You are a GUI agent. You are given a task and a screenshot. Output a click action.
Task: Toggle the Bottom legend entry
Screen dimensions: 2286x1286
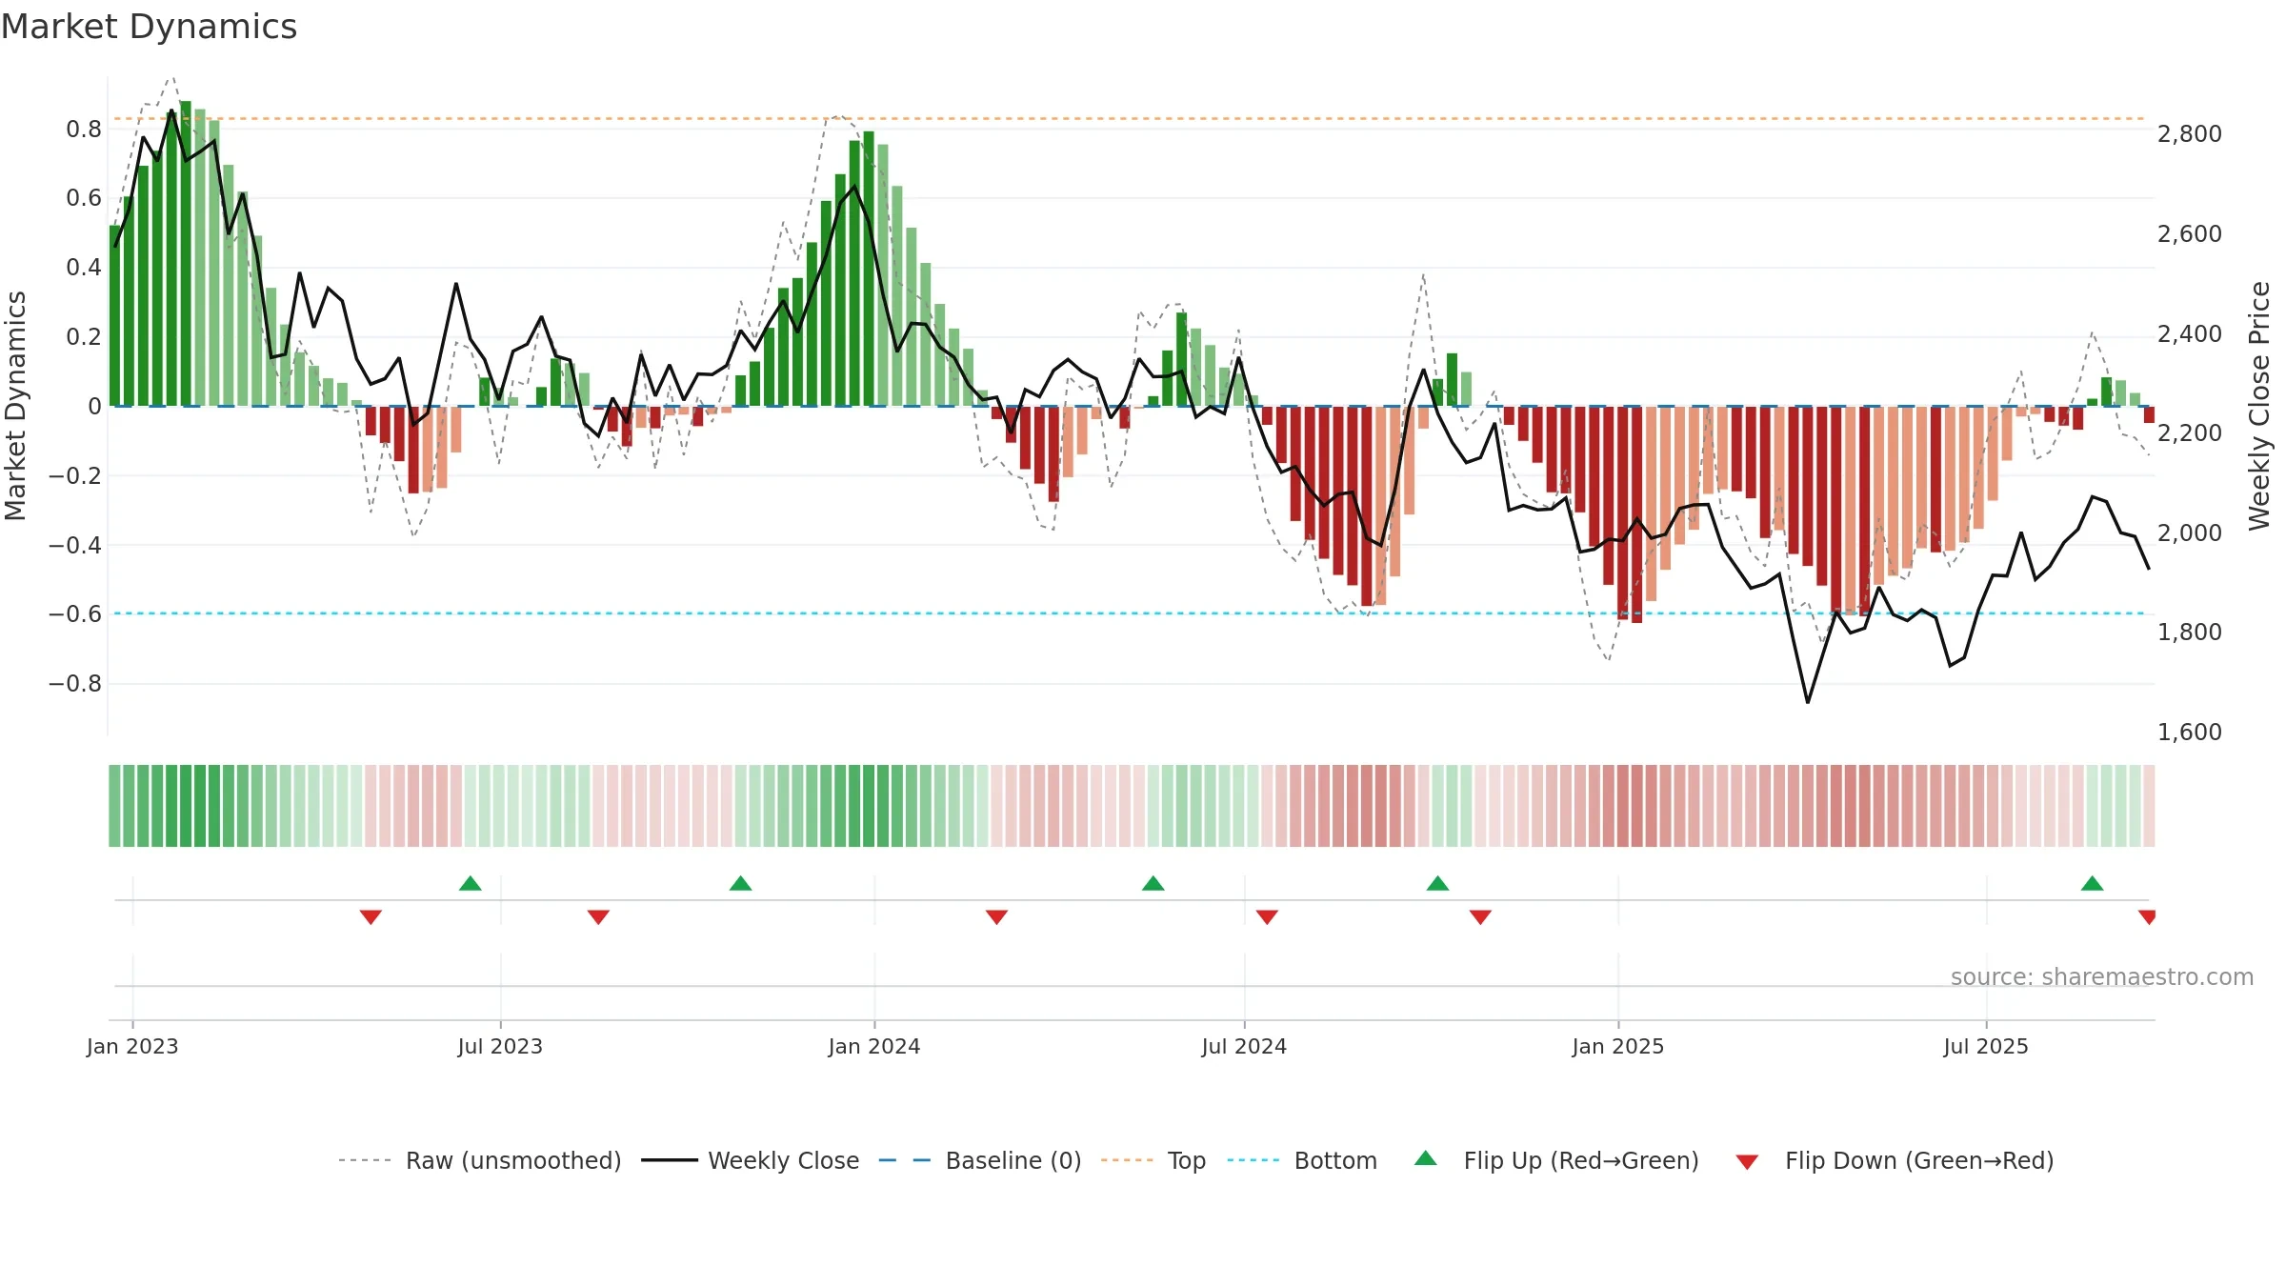[1302, 1161]
